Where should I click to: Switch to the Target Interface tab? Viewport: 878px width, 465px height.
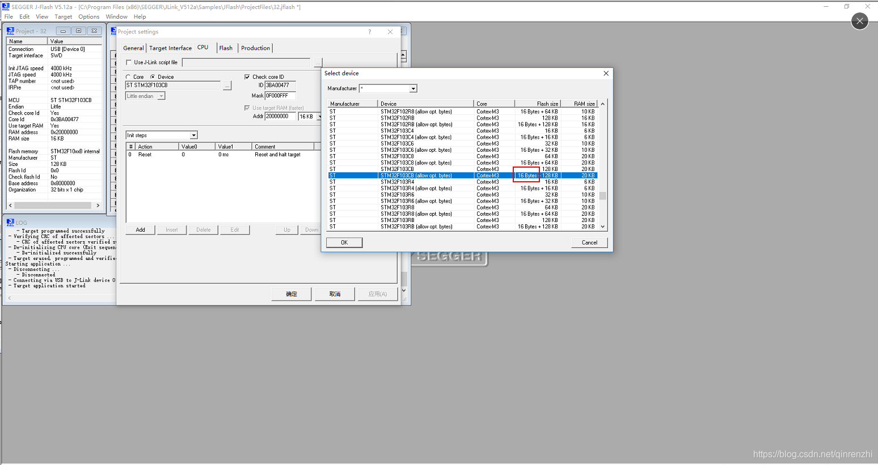point(170,48)
